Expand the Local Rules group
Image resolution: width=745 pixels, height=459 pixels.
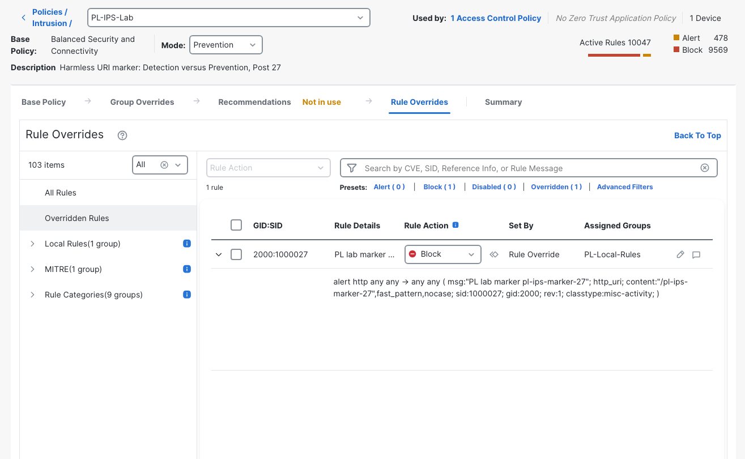pos(32,244)
